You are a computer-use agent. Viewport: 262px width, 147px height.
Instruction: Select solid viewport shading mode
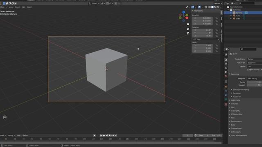click(x=212, y=7)
